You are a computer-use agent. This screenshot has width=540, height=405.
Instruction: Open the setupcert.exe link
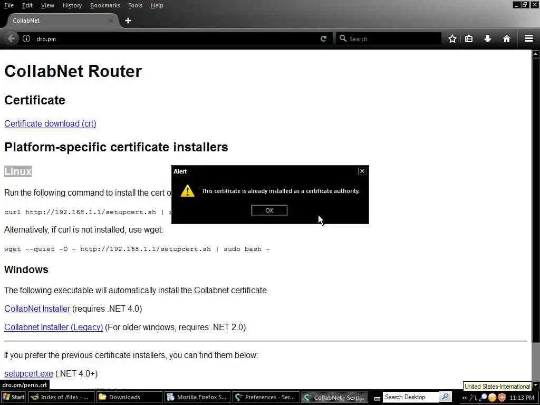[x=28, y=374]
